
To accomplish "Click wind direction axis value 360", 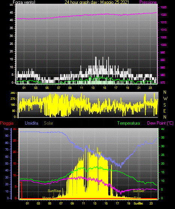I will point(13,93).
